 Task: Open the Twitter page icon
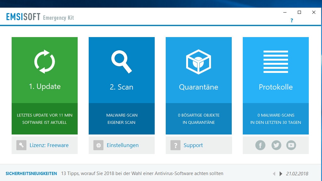click(276, 145)
